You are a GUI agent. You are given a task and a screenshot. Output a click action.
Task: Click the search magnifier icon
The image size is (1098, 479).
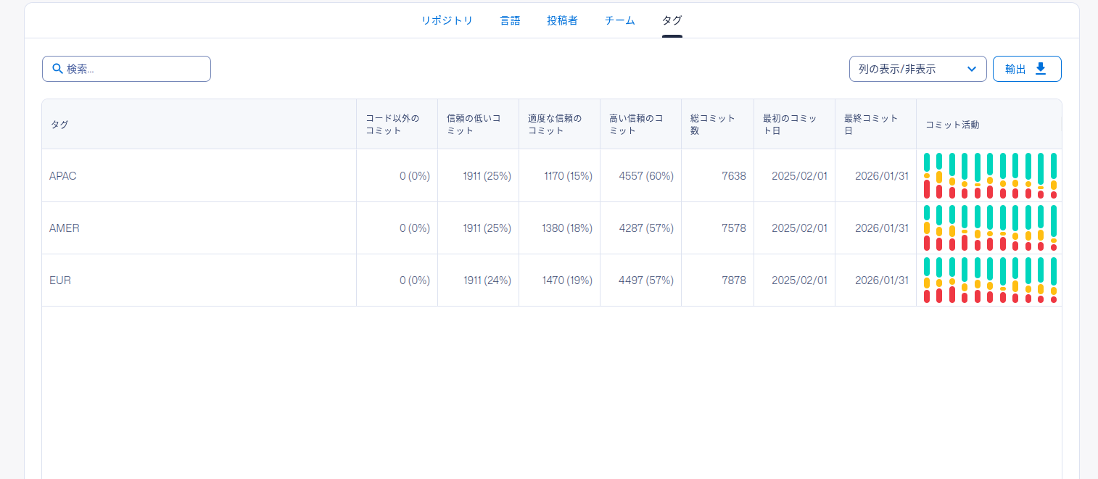coord(58,69)
